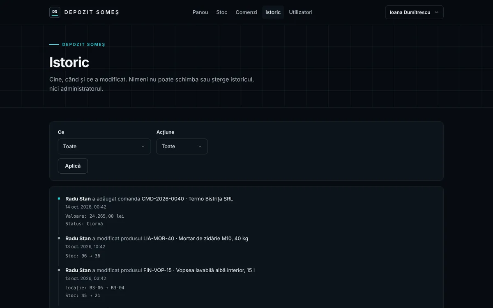Select the Istoric tab
Screen dimensions: 493x308
[x=273, y=12]
